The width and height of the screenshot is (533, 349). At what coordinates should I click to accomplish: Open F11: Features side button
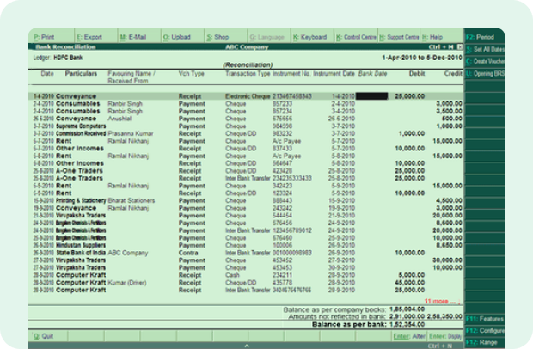(x=485, y=319)
